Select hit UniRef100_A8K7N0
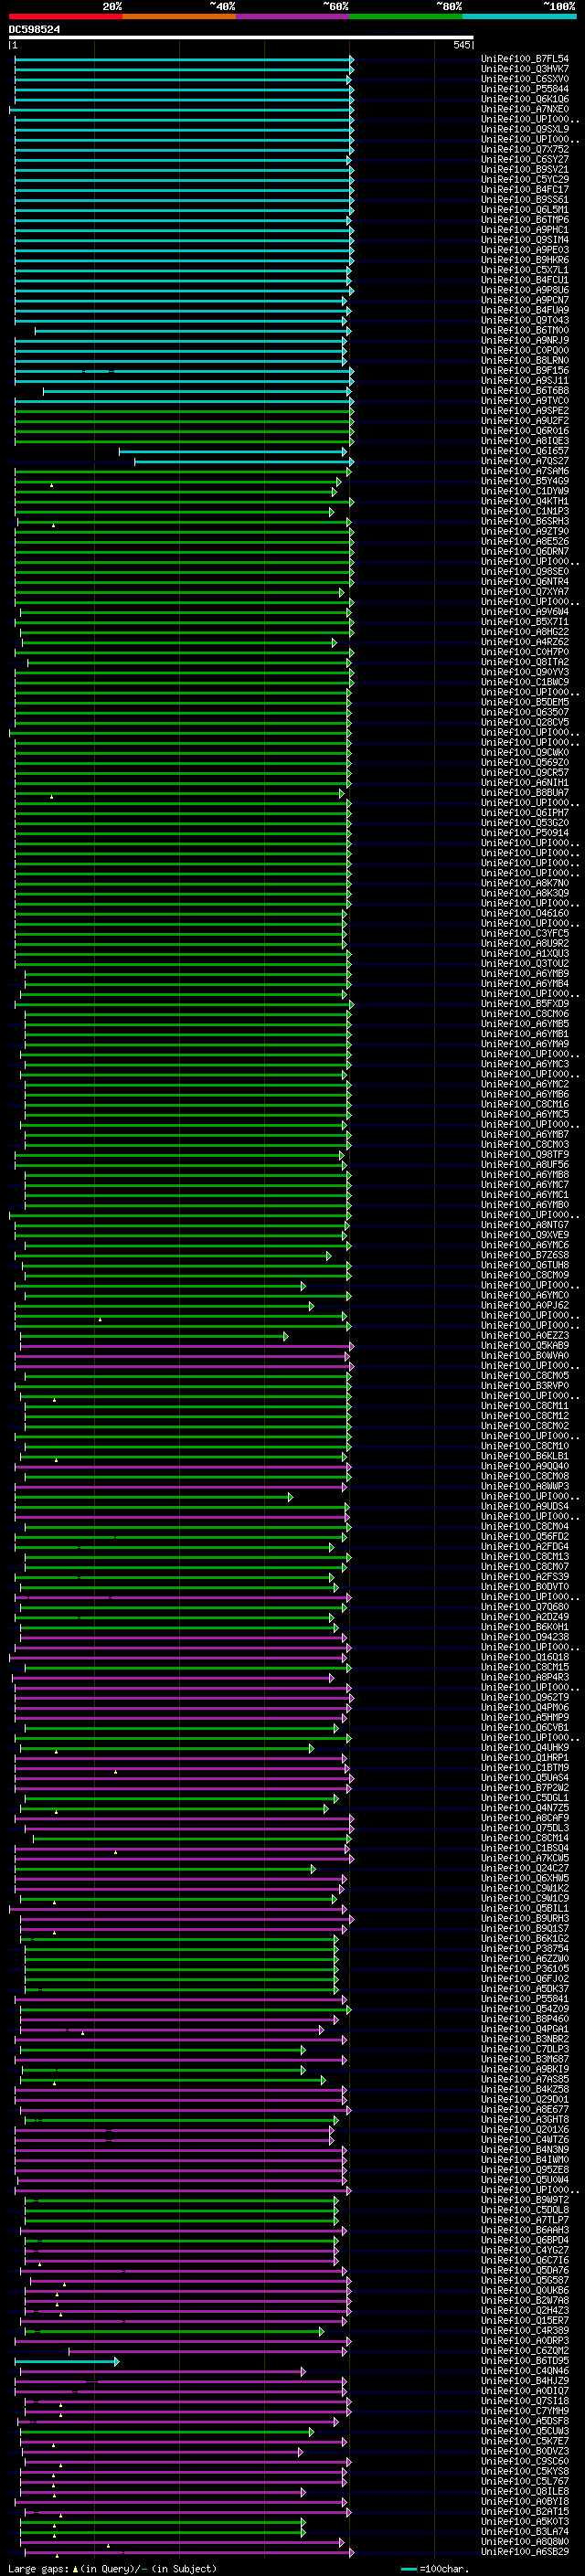Viewport: 585px width, 2576px height. (x=525, y=884)
